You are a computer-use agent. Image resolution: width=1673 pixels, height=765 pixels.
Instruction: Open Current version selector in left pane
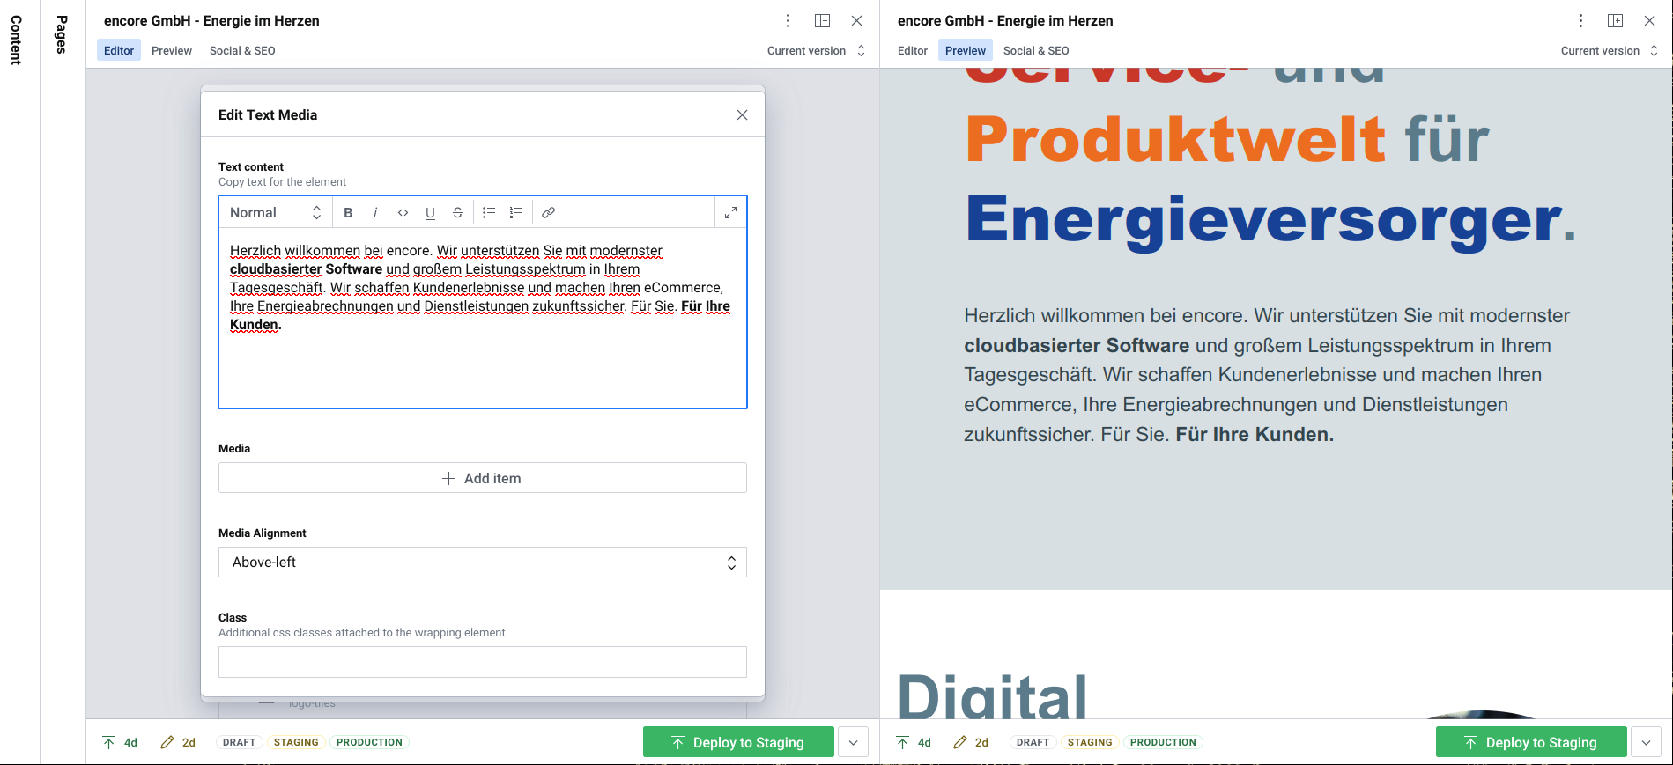pyautogui.click(x=816, y=50)
